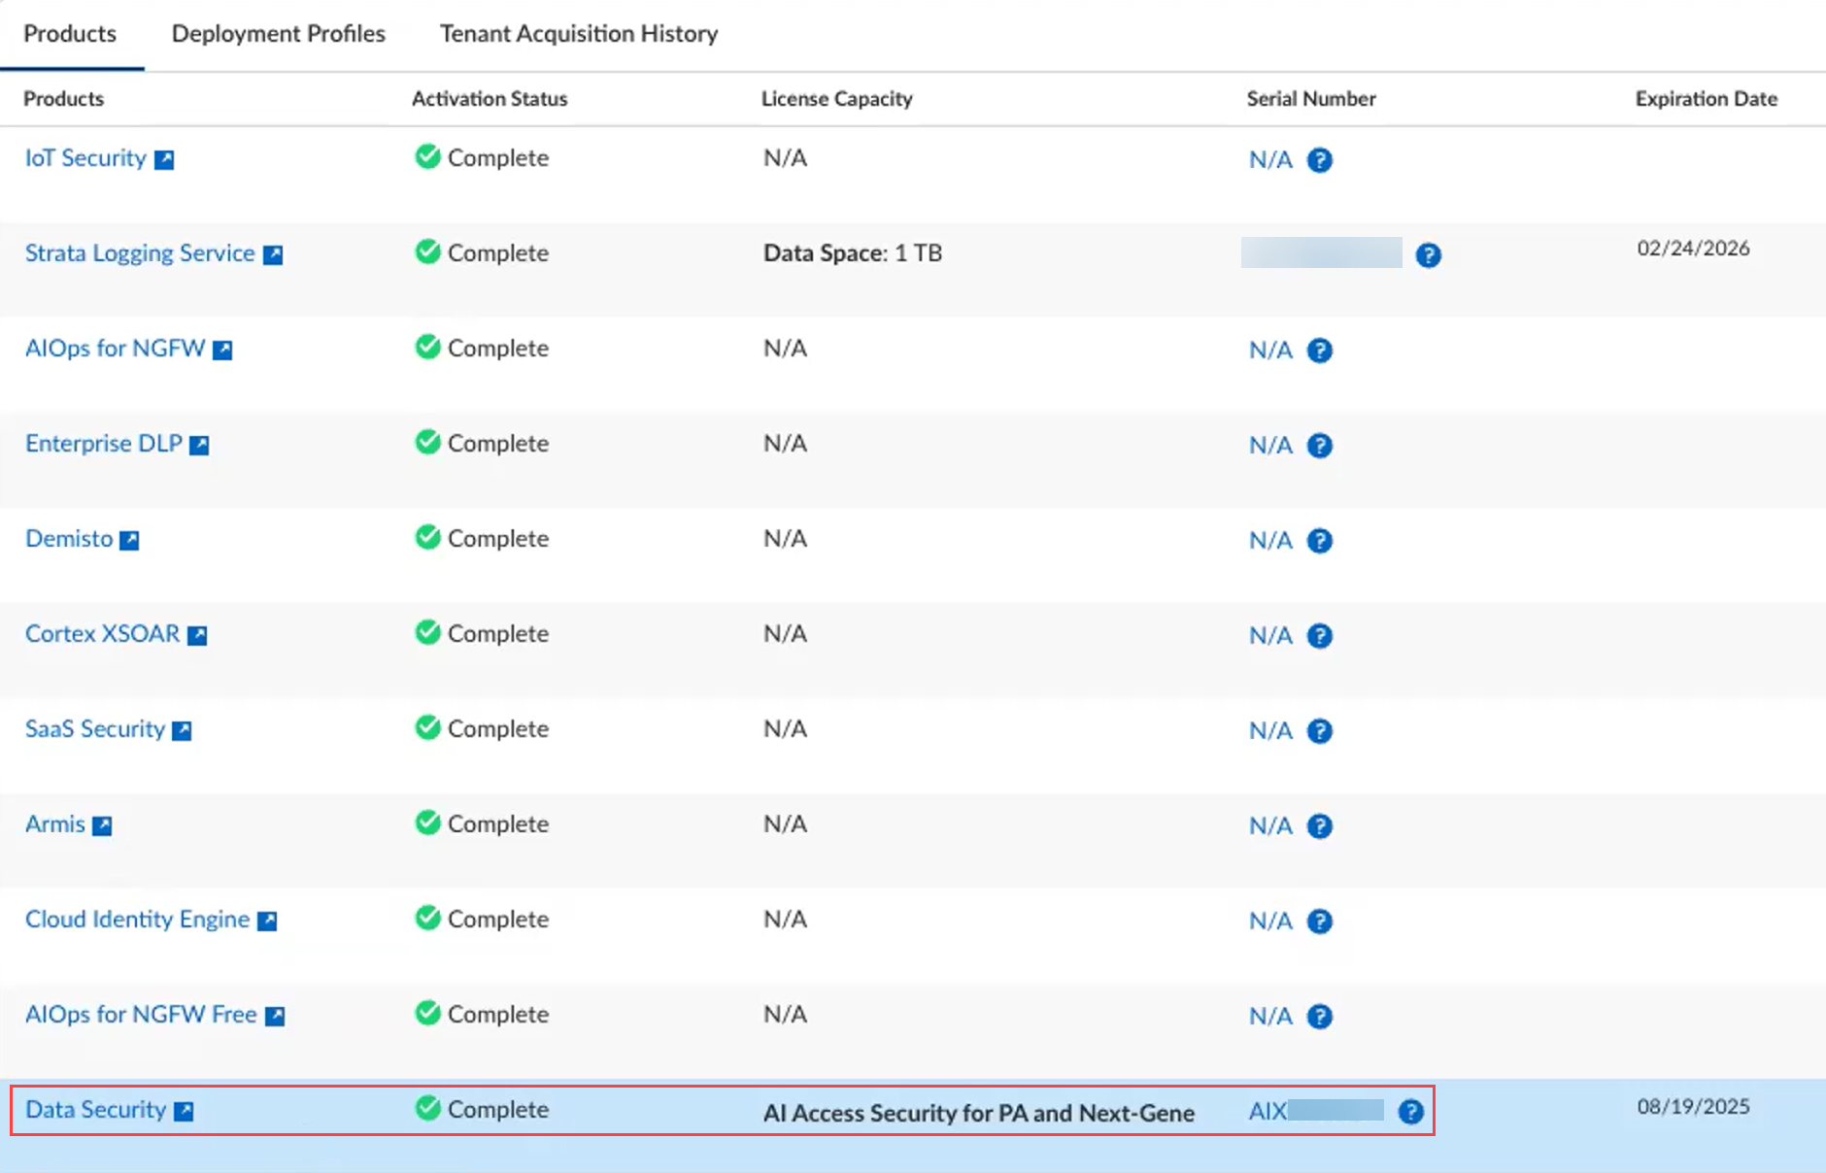1826x1173 pixels.
Task: Switch to the Deployment Profiles tab
Action: (278, 34)
